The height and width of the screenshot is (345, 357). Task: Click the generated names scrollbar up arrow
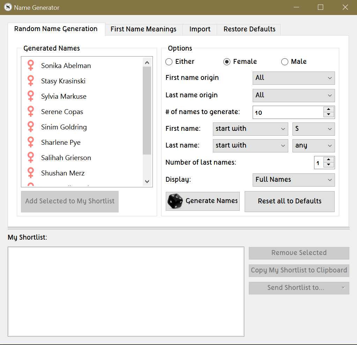click(147, 62)
